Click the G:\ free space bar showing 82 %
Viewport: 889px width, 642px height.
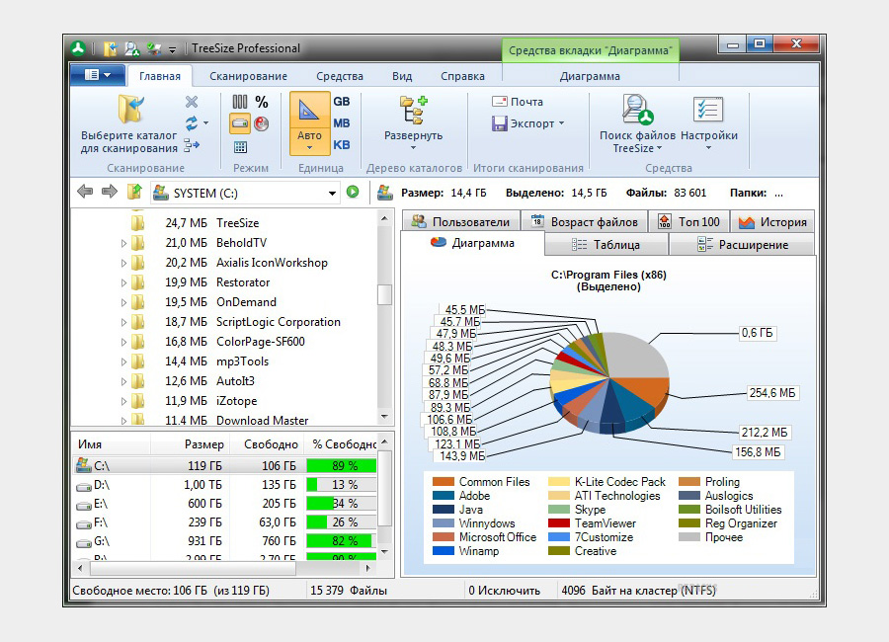click(x=342, y=541)
